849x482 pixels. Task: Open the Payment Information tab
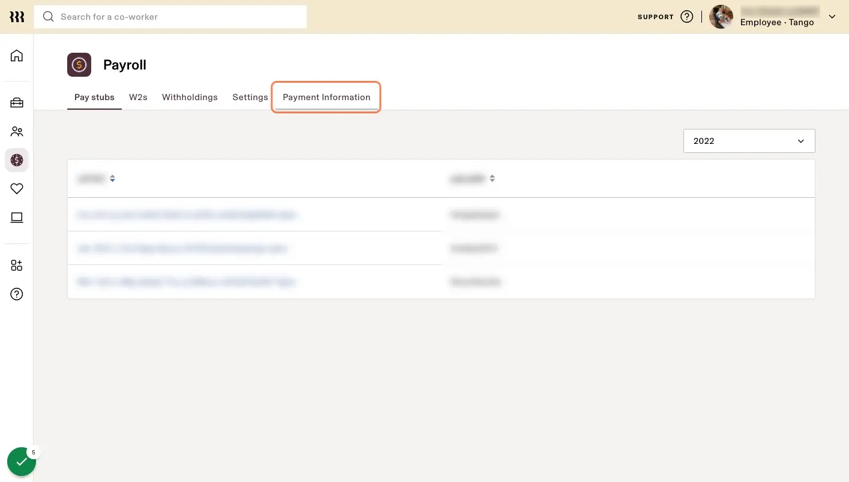click(326, 97)
